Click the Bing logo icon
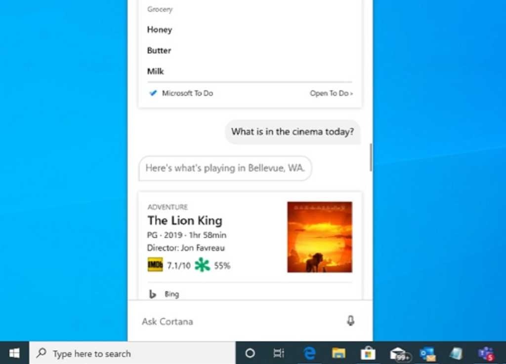The width and height of the screenshot is (506, 364). pos(152,294)
